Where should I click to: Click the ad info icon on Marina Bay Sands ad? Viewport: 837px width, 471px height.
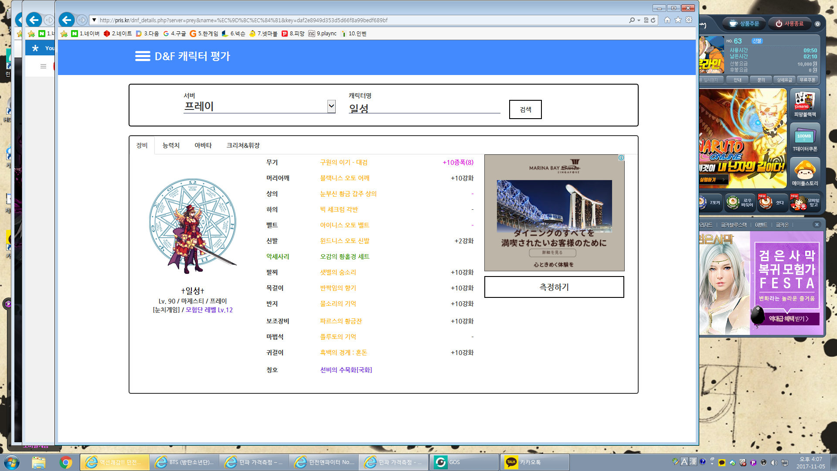(x=621, y=157)
